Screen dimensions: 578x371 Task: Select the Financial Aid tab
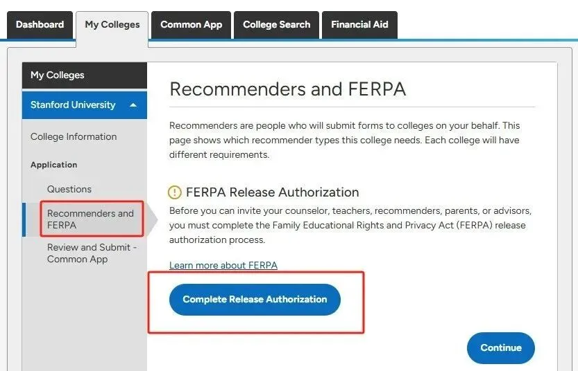coord(359,25)
